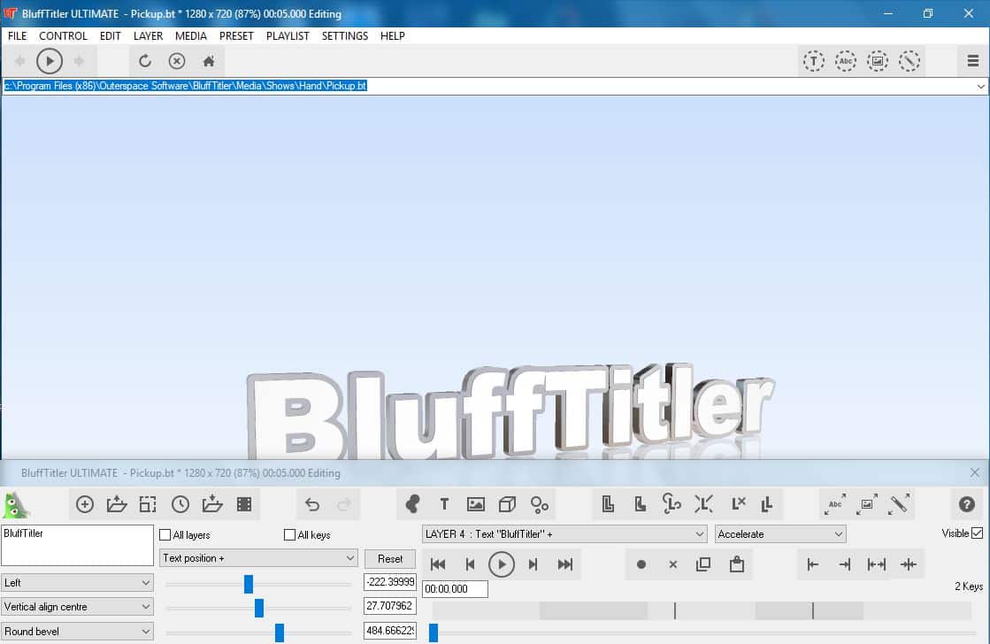Screen dimensions: 990x644
Task: Open the LAYER 4 Text layer dropdown
Action: 564,534
